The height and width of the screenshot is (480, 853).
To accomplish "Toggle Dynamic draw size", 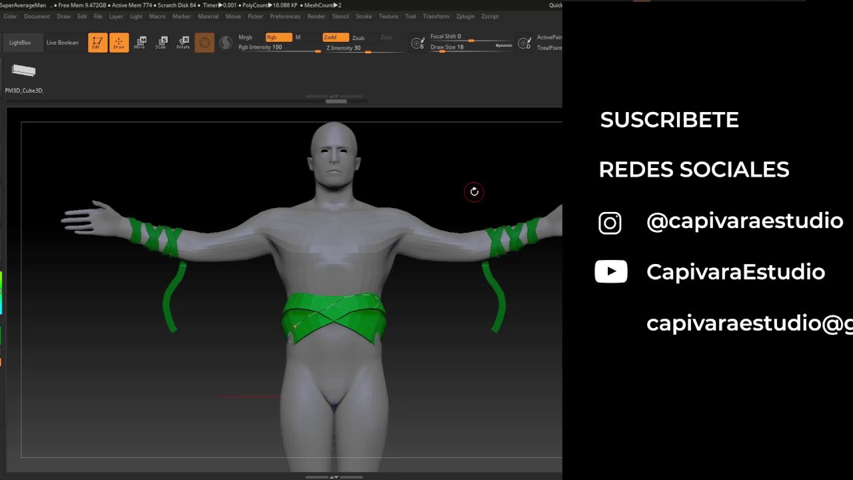I will click(504, 45).
